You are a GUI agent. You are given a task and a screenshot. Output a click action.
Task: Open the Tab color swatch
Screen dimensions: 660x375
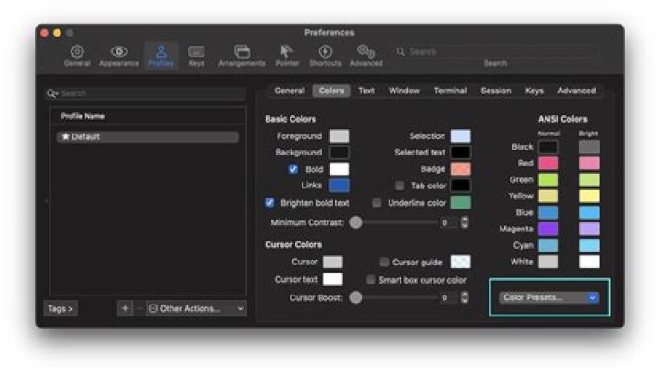coord(460,186)
